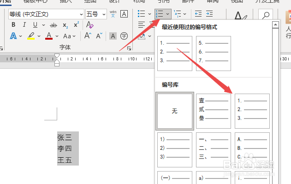Screen dimensions: 291x184
Task: Expand font color dropdown arrow
Action: 57,36
